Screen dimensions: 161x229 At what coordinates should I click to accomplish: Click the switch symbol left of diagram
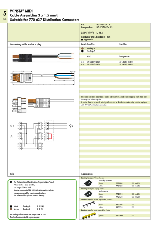pos(12,136)
